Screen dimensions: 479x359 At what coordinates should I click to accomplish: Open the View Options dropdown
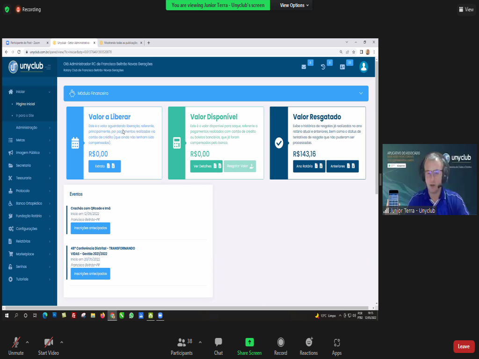(x=294, y=5)
